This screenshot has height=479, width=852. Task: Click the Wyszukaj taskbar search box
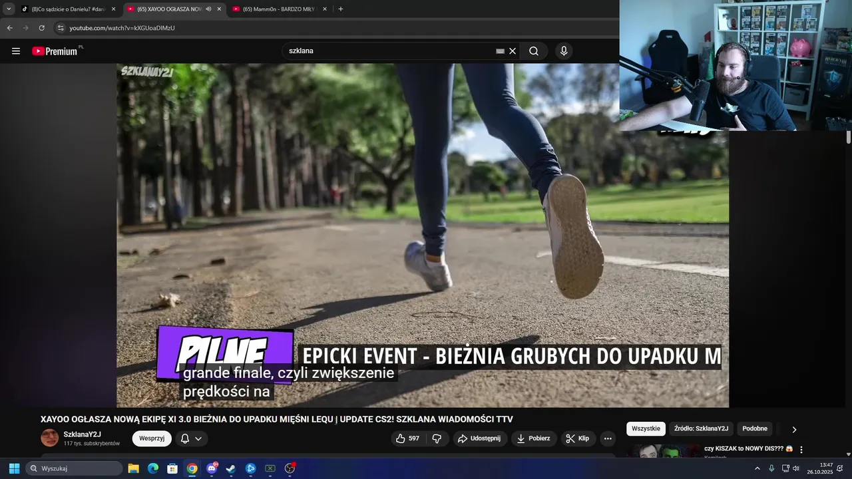74,468
